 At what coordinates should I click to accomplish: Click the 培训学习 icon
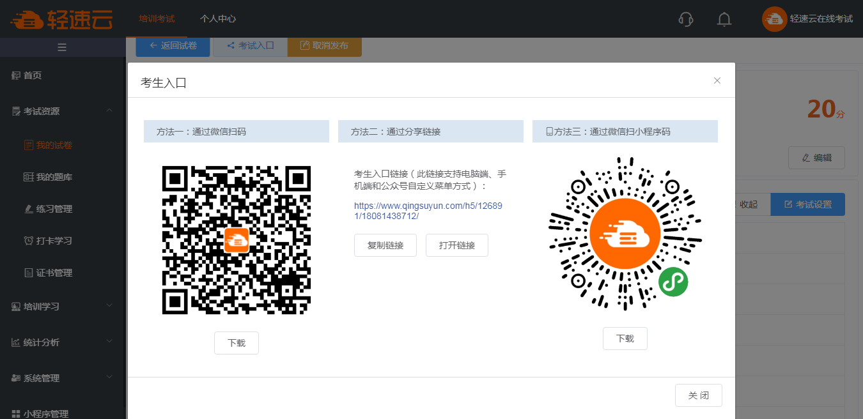tap(16, 307)
